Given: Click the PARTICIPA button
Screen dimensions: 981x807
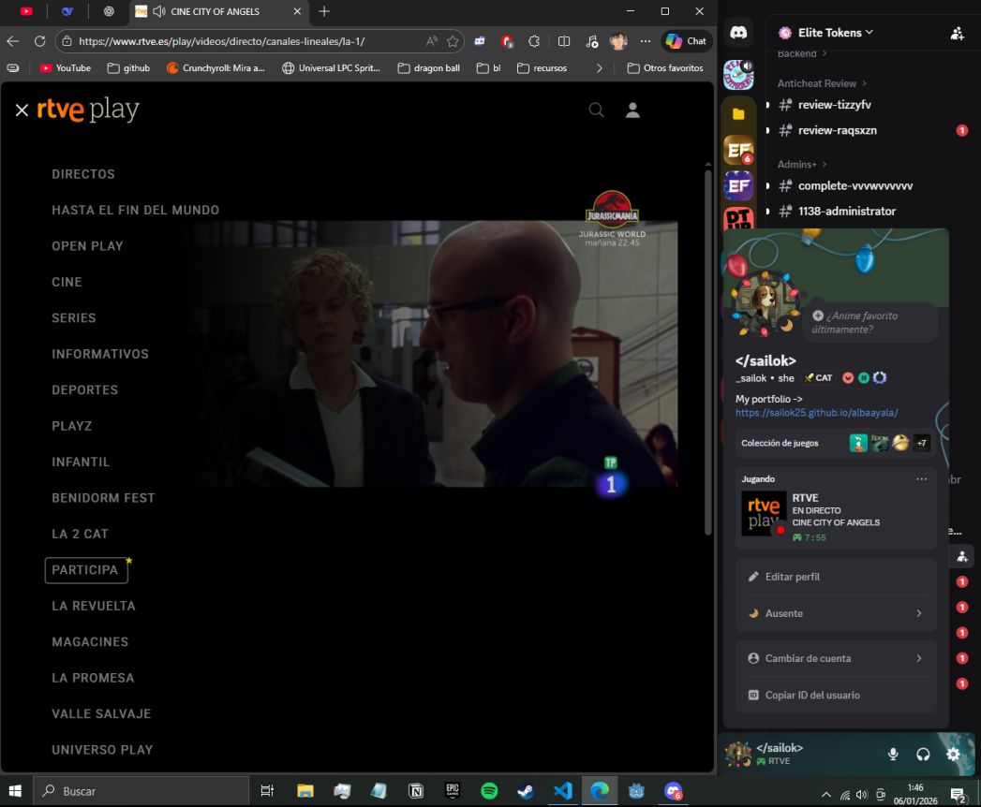Looking at the screenshot, I should [x=85, y=570].
